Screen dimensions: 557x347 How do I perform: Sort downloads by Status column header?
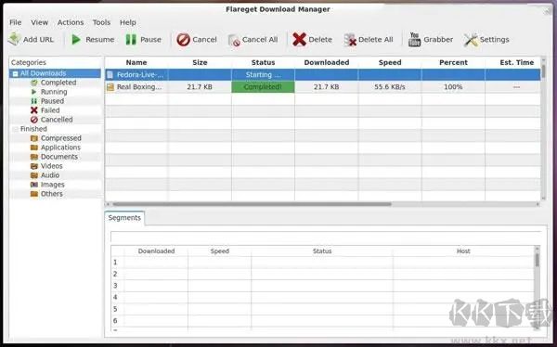pos(264,62)
